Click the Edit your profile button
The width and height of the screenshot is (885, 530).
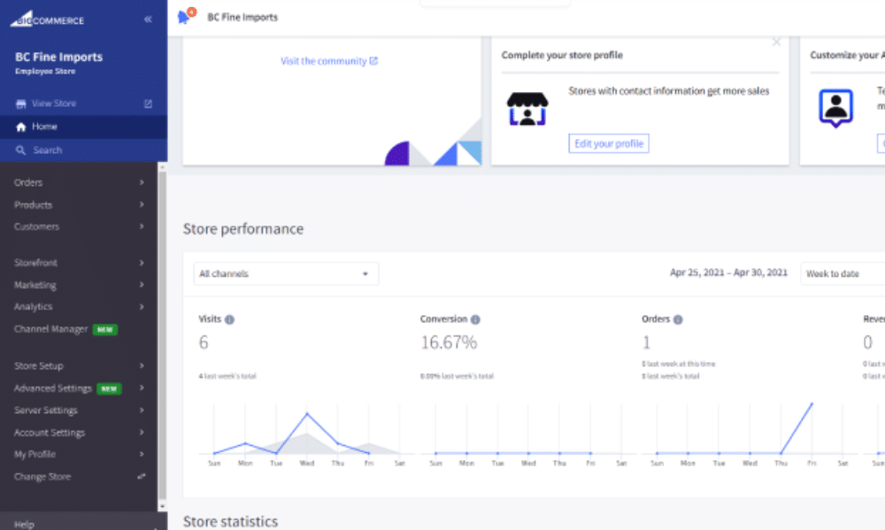point(608,143)
